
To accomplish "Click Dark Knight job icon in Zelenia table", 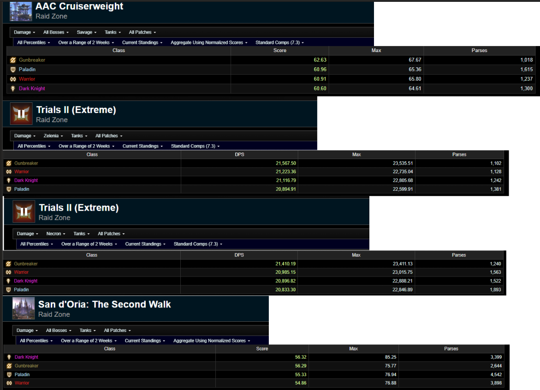I will [9, 180].
